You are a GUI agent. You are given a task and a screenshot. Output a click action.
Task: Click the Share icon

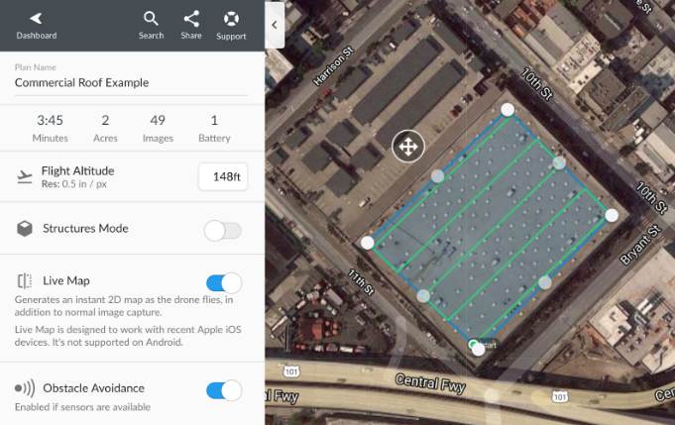coord(191,19)
